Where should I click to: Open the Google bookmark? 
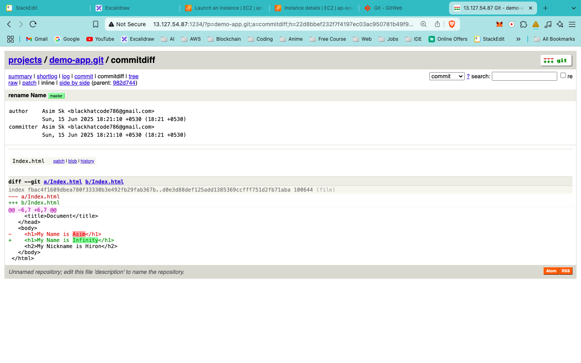67,39
